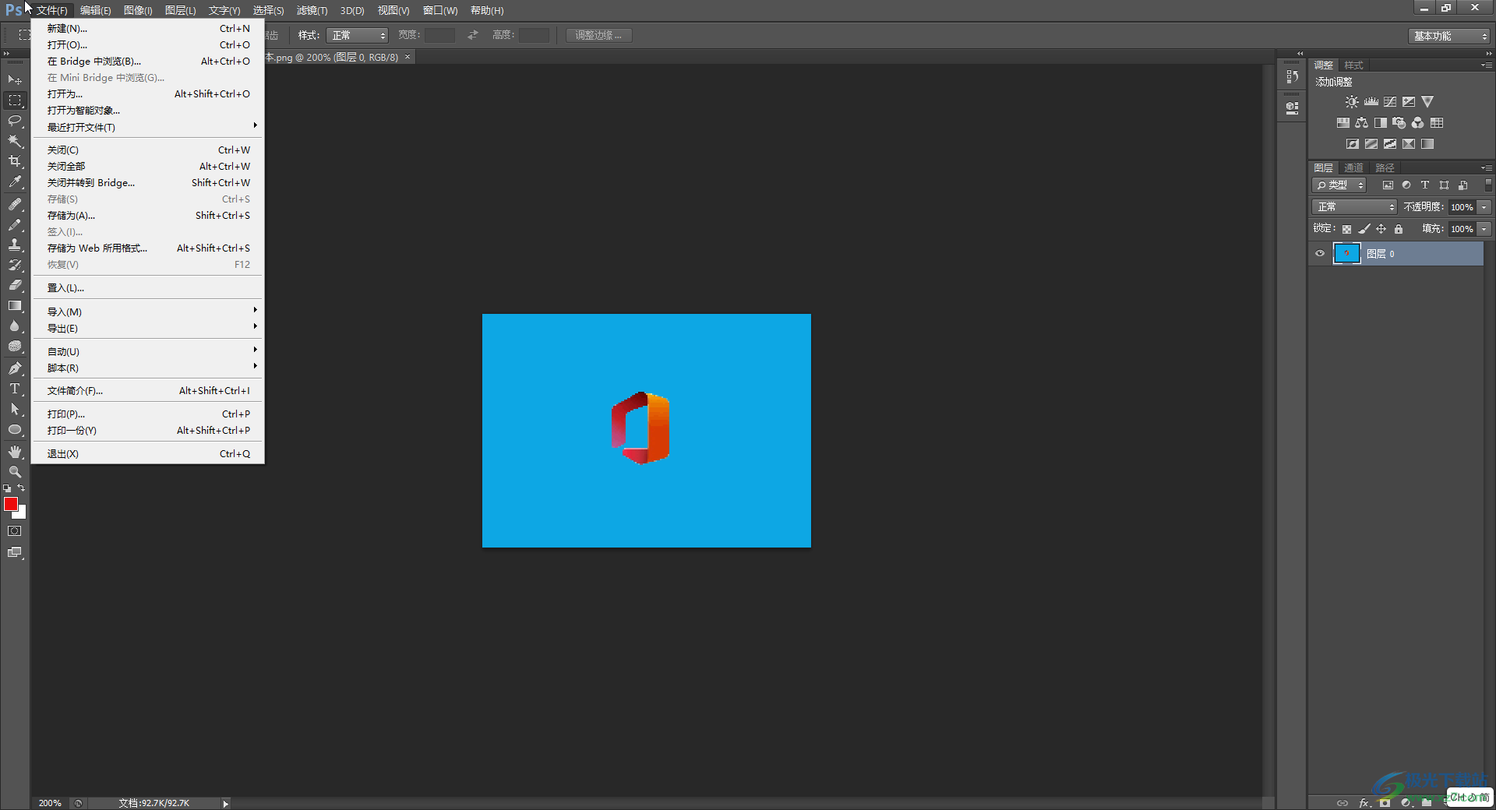This screenshot has width=1496, height=810.
Task: Open the 基本功能 workspace dropdown
Action: 1449,36
